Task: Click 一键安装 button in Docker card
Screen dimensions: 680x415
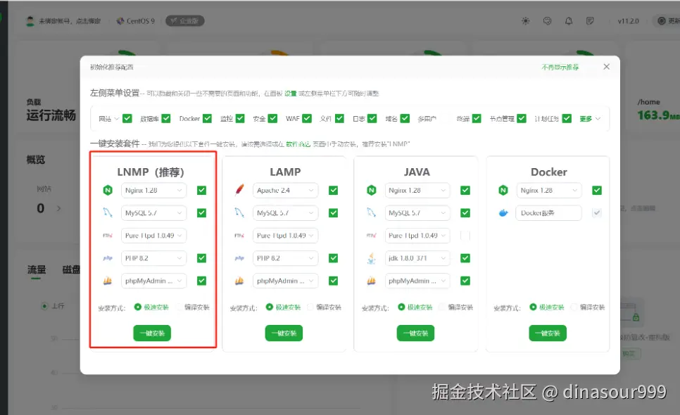Action: [548, 333]
